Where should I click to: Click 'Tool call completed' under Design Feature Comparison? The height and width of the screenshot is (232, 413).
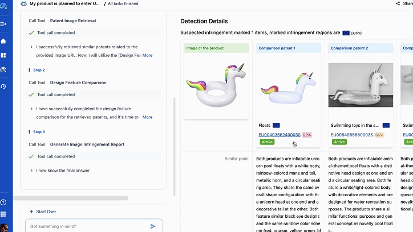tap(56, 94)
